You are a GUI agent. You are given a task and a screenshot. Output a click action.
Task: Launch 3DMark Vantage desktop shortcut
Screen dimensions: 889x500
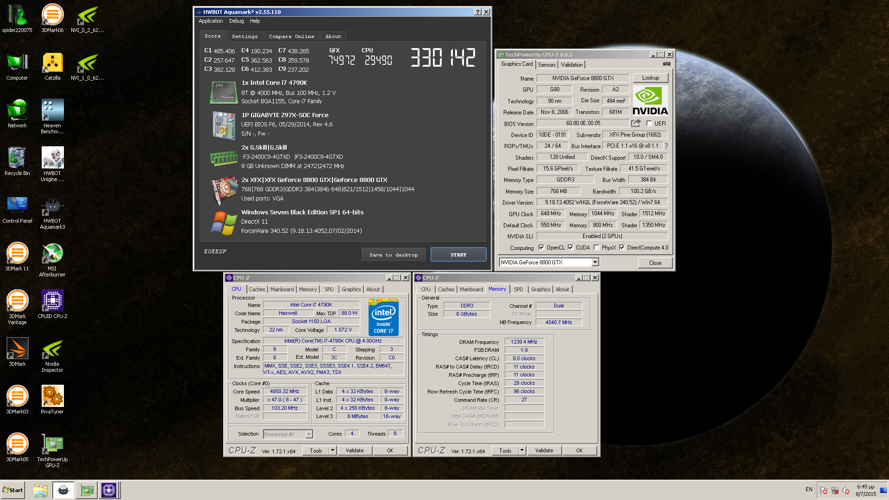[17, 307]
